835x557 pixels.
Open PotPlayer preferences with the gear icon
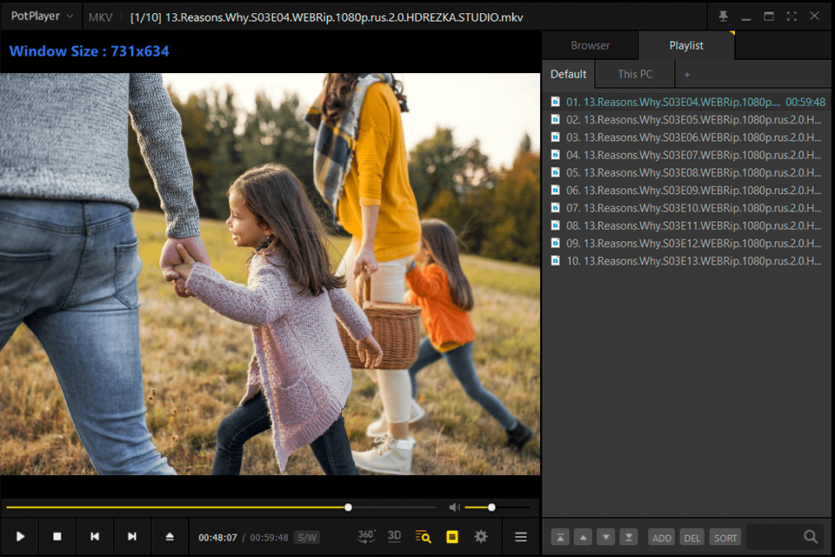click(481, 536)
